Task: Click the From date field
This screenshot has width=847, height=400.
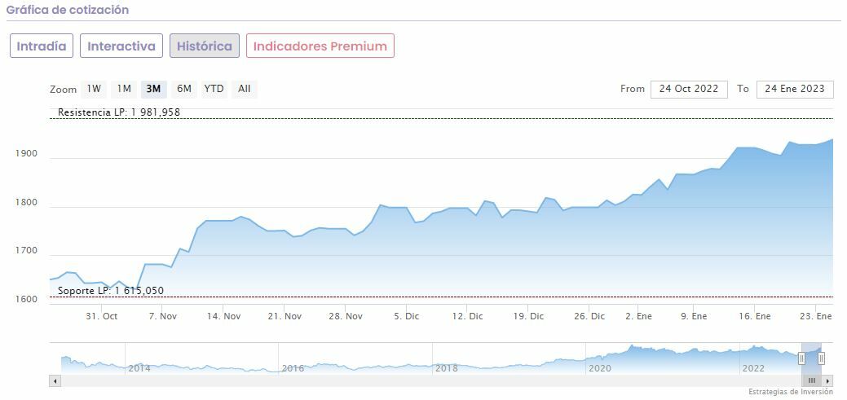Action: pos(688,89)
